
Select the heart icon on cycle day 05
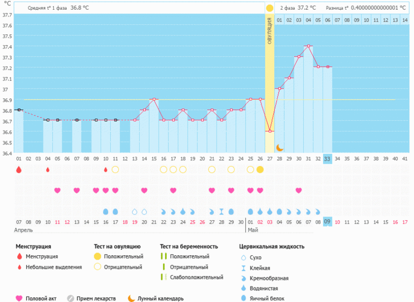pos(58,190)
